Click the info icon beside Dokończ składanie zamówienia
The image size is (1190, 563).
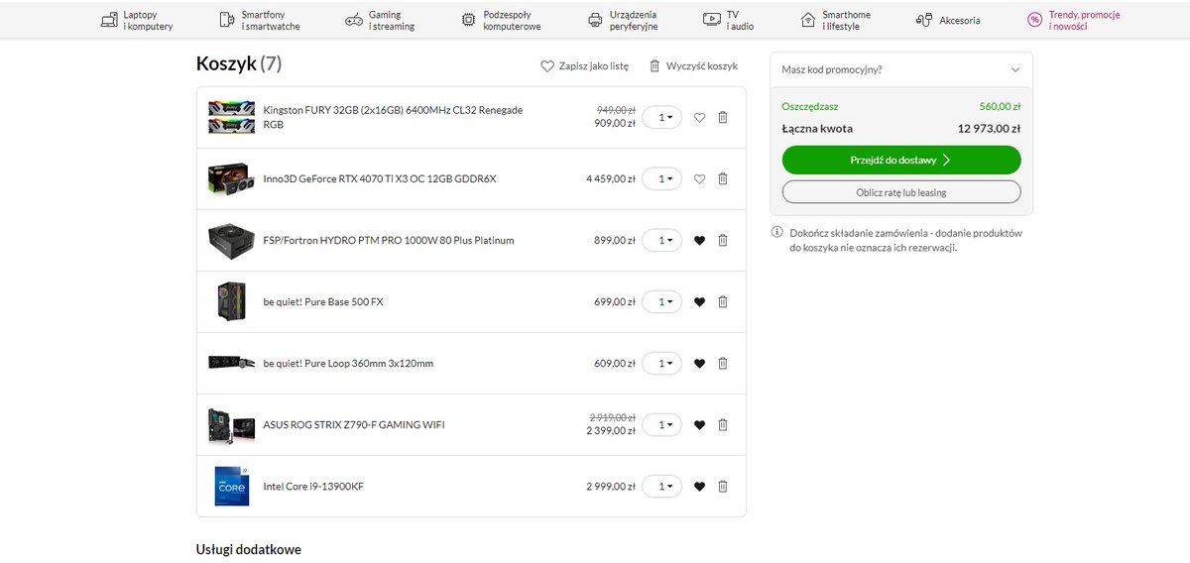click(776, 233)
